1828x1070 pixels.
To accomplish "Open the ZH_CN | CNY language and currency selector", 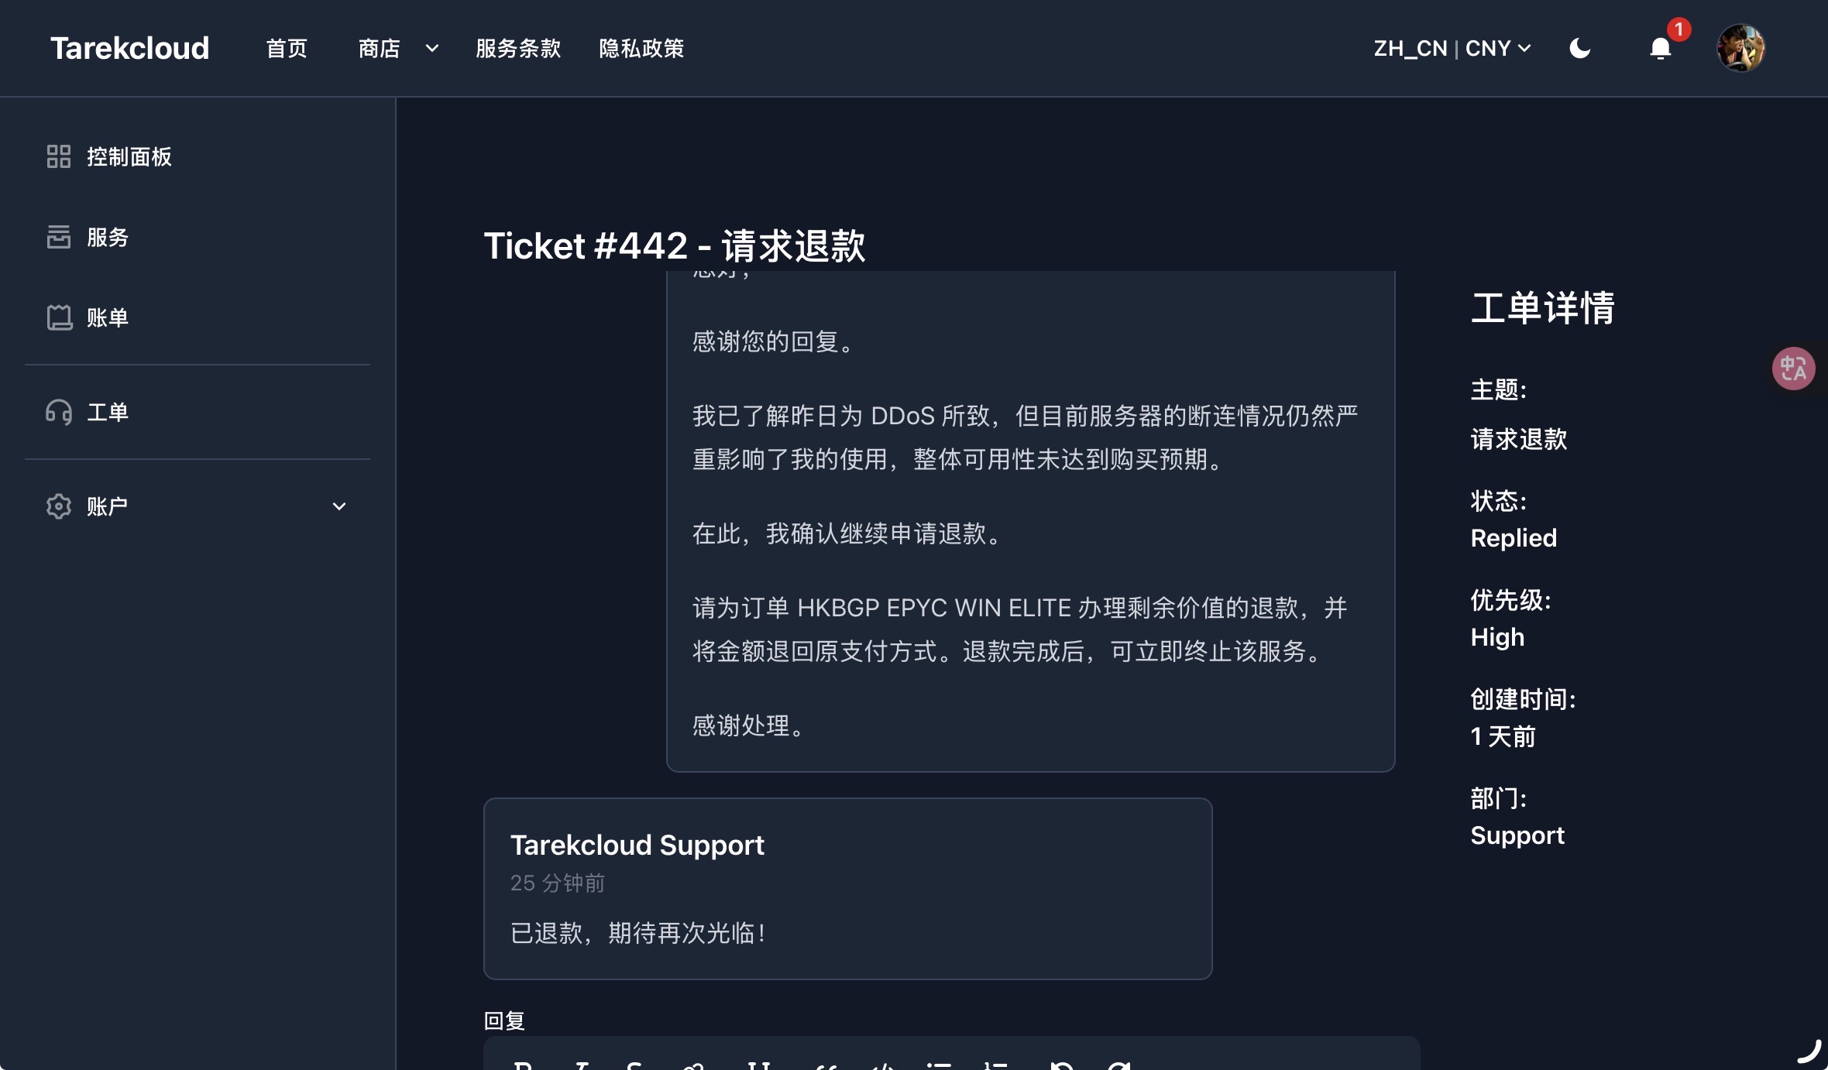I will point(1452,49).
